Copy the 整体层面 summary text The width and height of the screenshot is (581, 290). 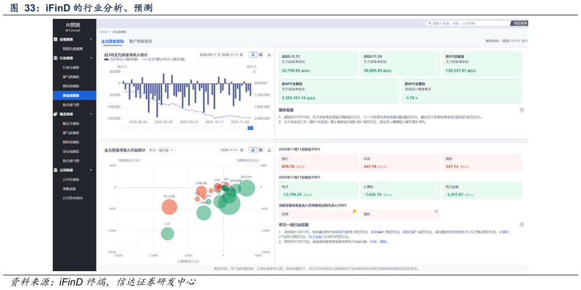point(522,110)
